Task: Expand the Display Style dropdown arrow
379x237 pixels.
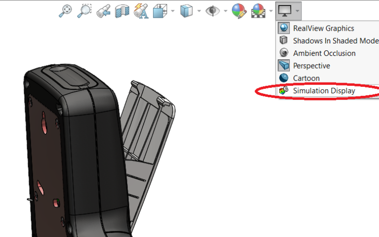Action: 198,10
